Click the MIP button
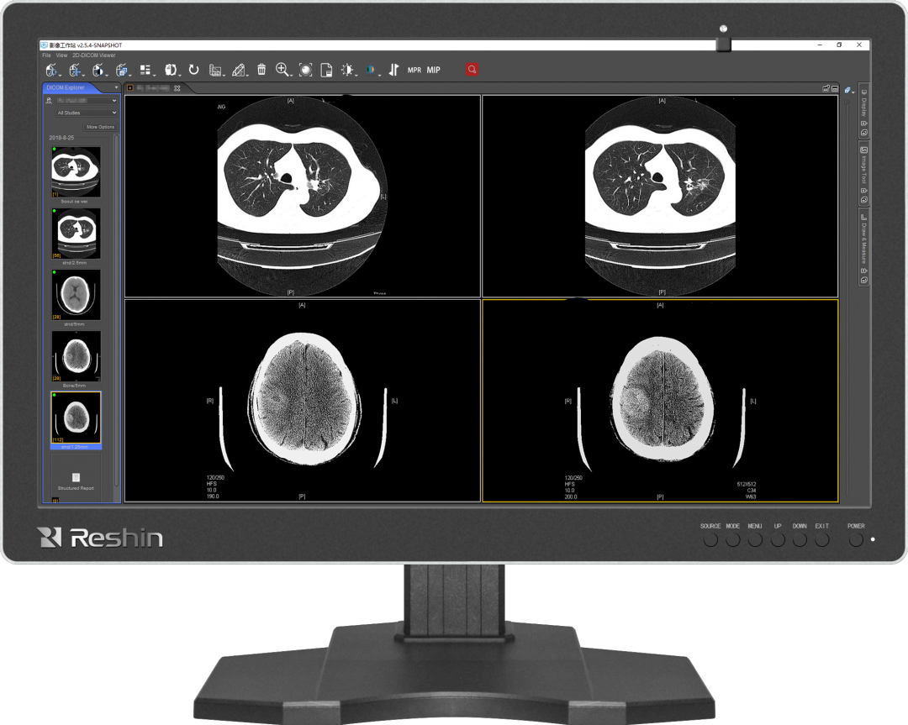The height and width of the screenshot is (725, 908). tap(433, 70)
